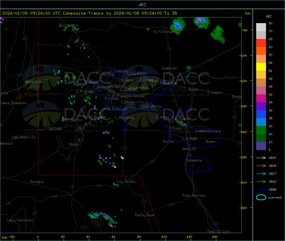
Task: Select the yellow swatch in dBZ legend
Action: (x=261, y=67)
